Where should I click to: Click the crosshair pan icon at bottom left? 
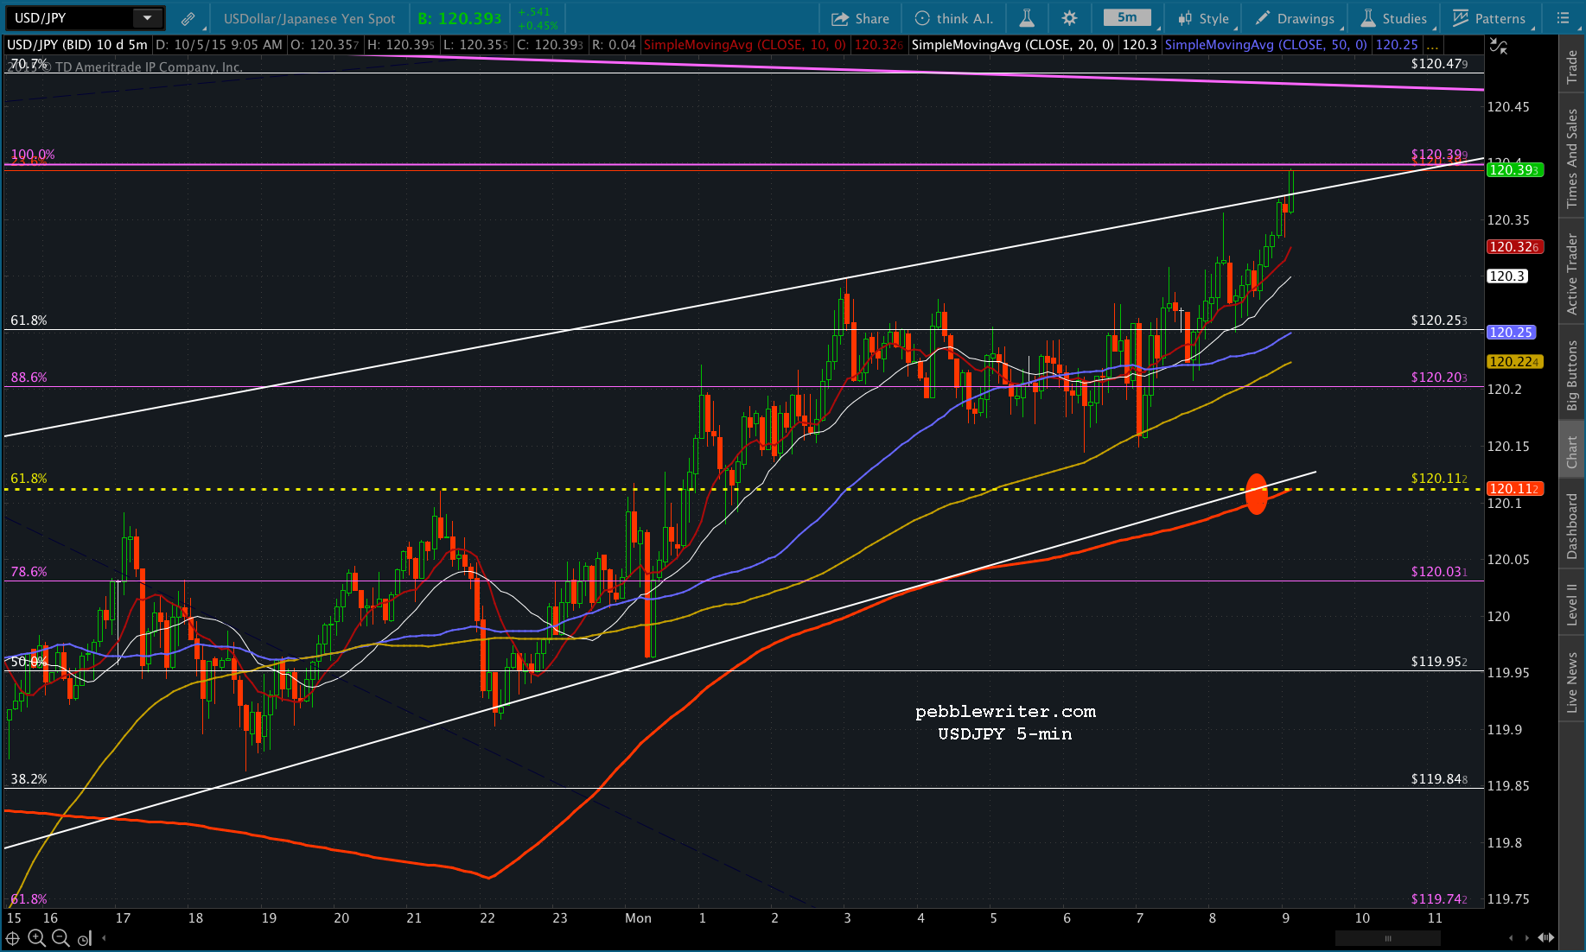[13, 938]
